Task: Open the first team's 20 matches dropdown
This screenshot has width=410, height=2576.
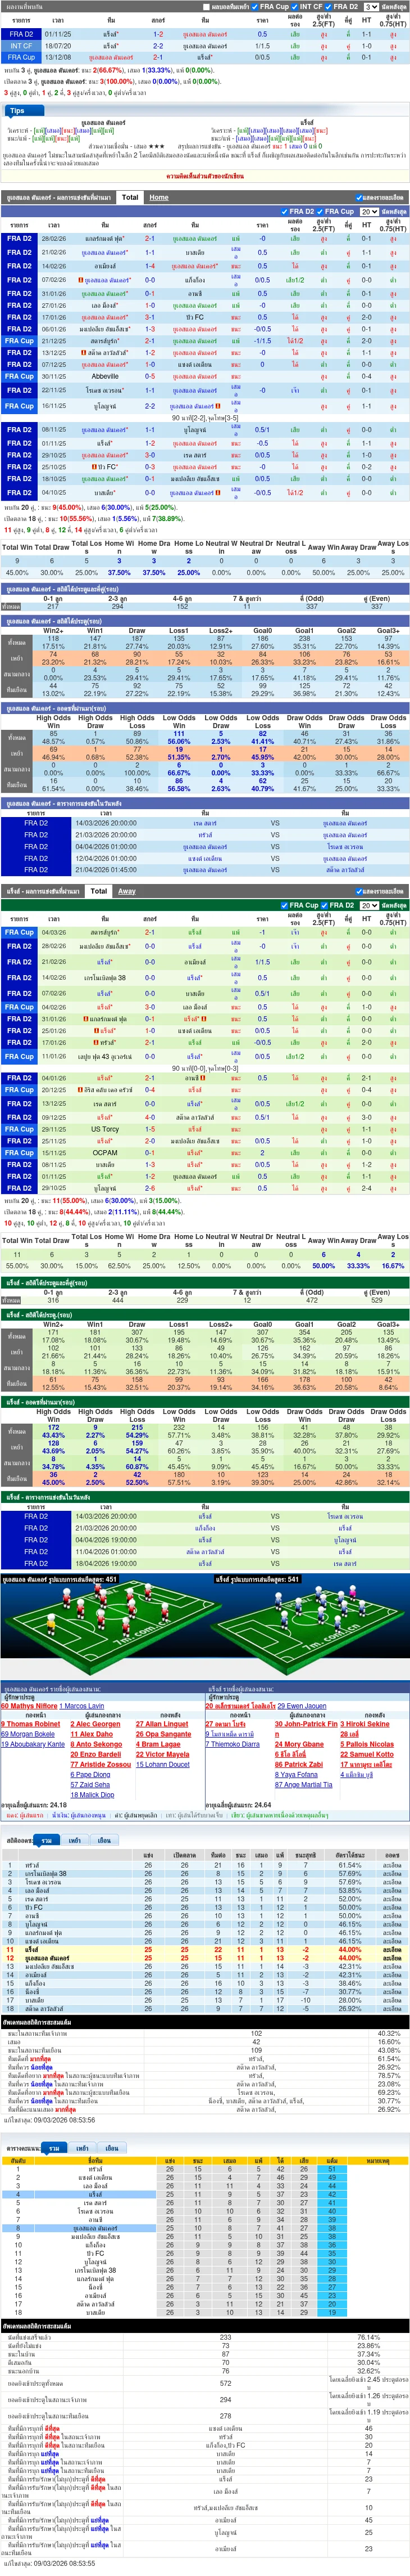Action: pos(368,212)
